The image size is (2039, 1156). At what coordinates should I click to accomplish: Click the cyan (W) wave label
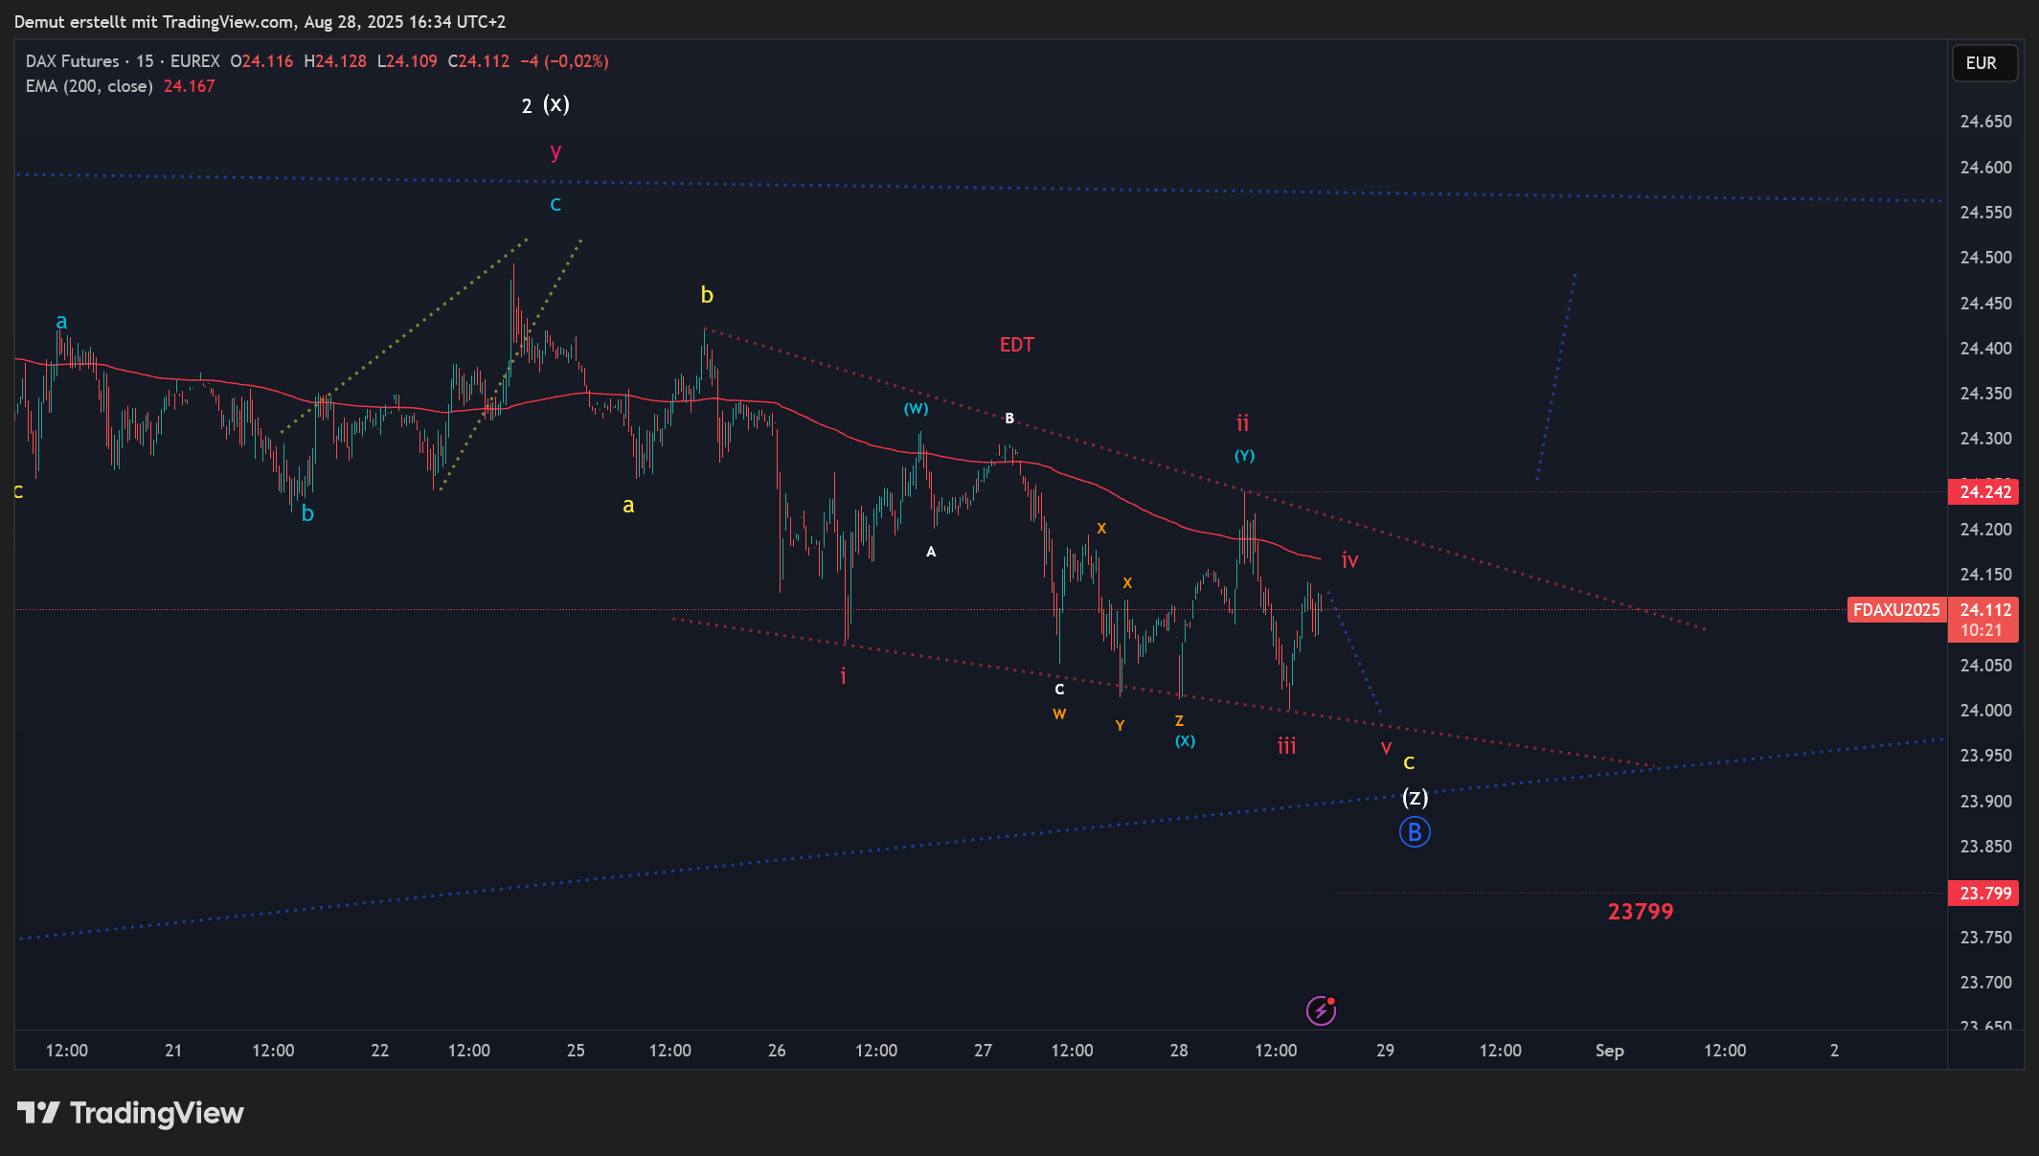tap(916, 408)
